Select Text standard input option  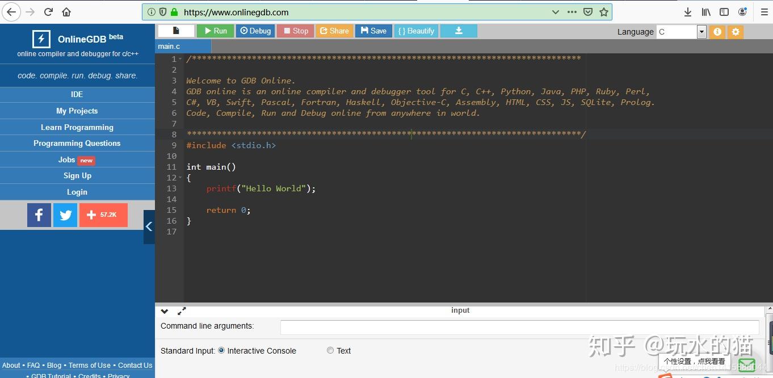(x=330, y=351)
